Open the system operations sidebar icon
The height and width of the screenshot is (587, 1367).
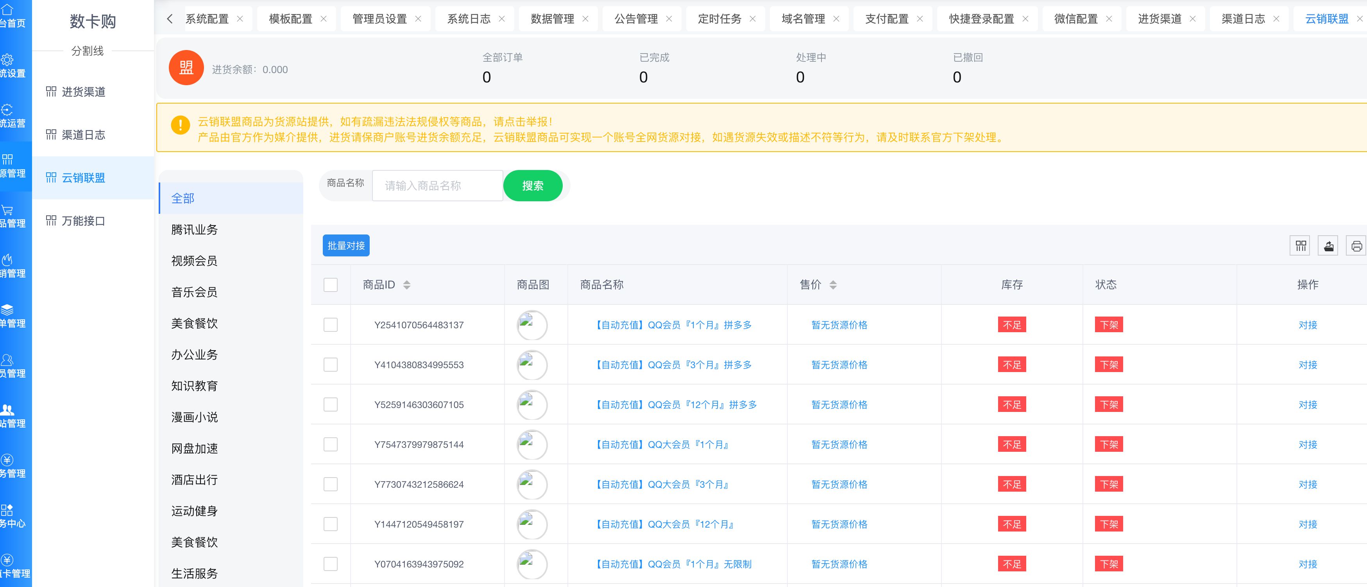click(7, 110)
